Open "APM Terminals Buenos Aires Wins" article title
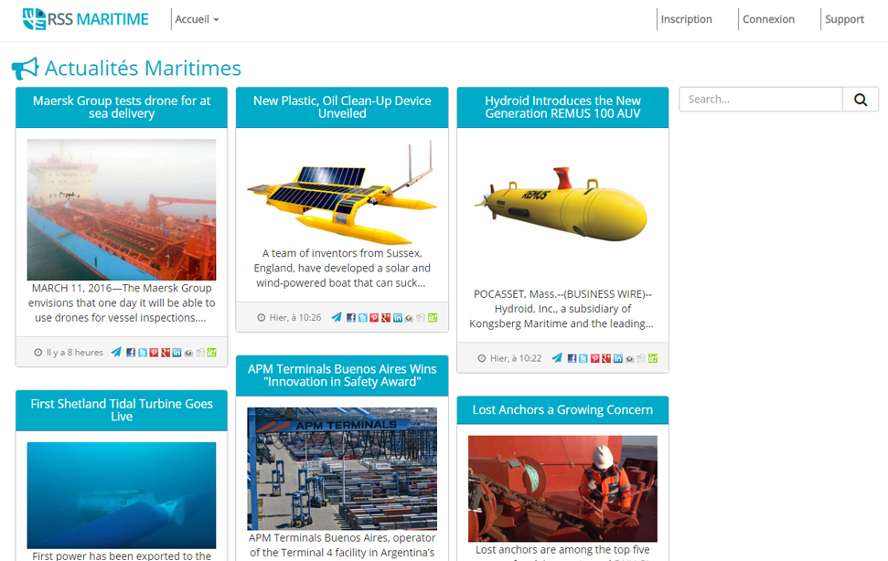888x561 pixels. 342,375
